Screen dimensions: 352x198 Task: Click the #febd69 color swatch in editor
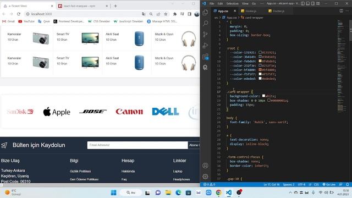pyautogui.click(x=260, y=61)
